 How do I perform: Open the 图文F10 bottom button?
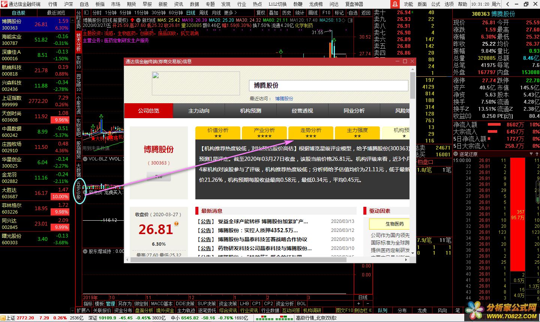coord(345,310)
